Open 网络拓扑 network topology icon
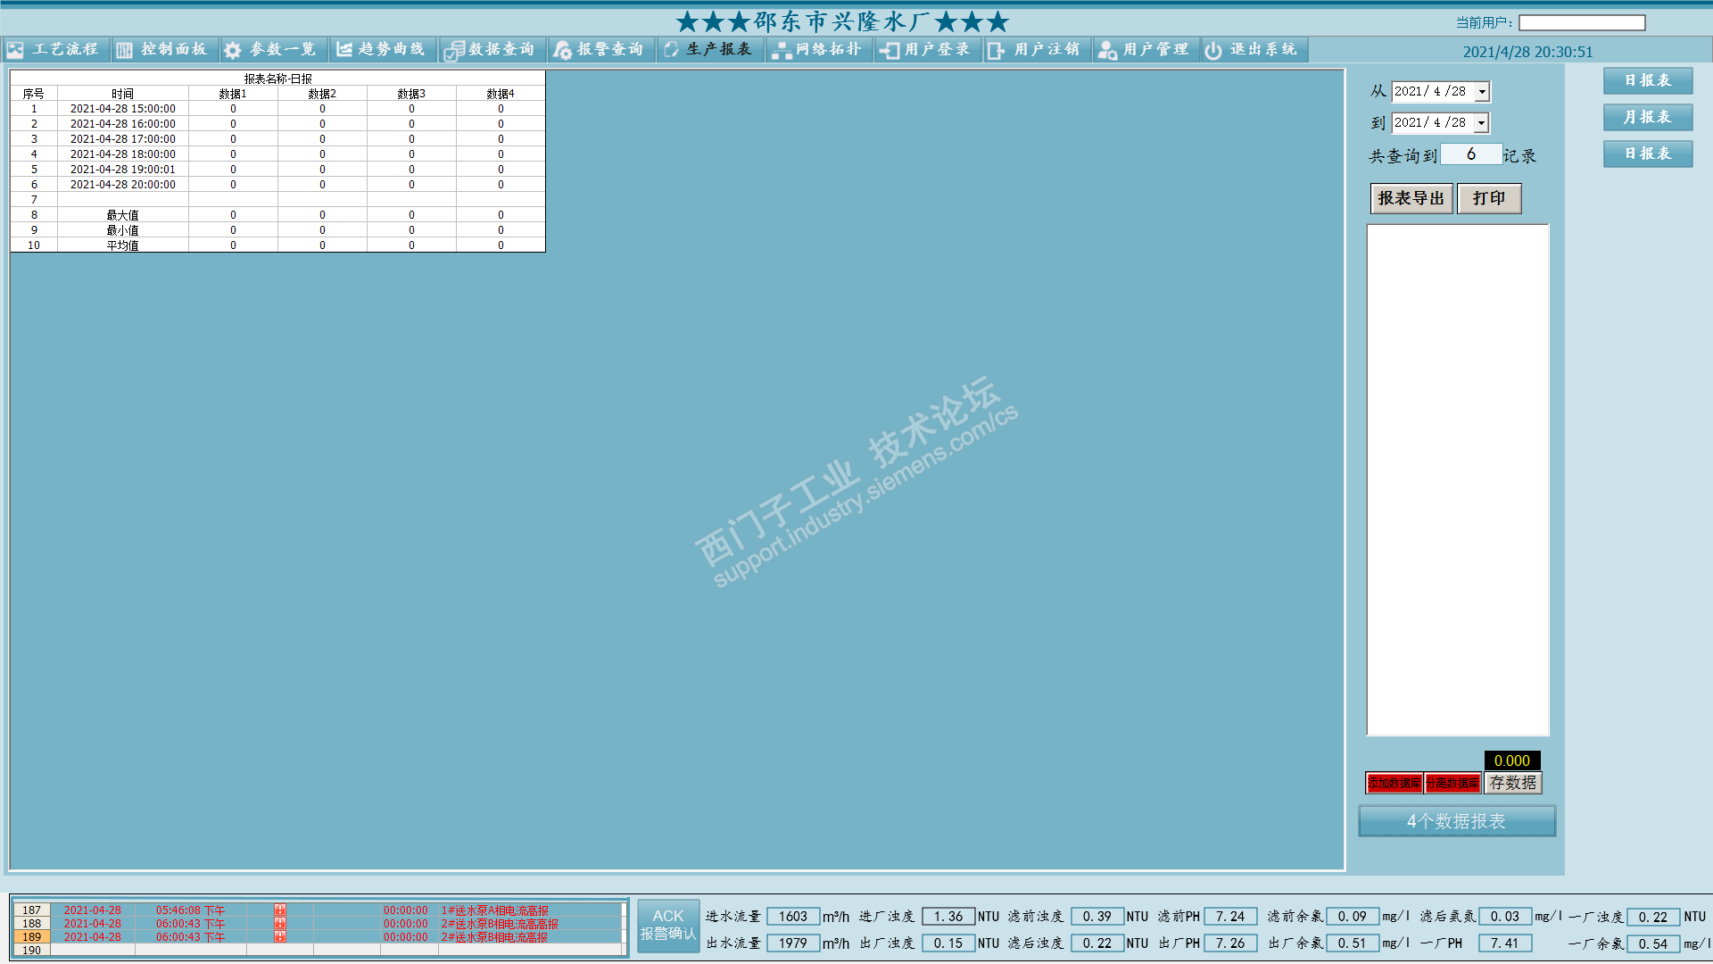This screenshot has height=964, width=1713. coord(782,50)
